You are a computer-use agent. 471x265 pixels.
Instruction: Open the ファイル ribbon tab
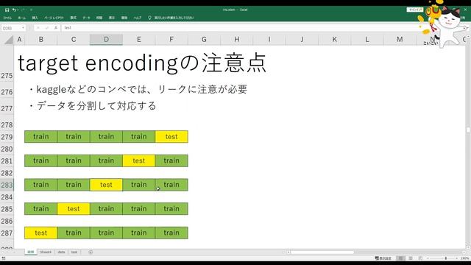[7, 18]
